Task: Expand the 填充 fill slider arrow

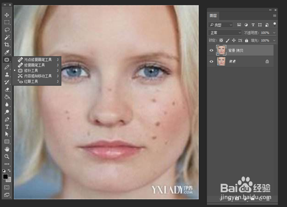Action: (274, 40)
